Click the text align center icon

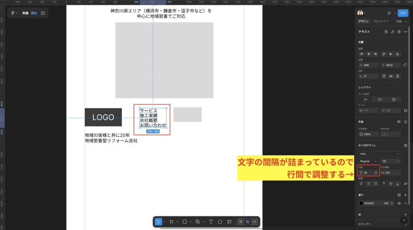(369, 184)
